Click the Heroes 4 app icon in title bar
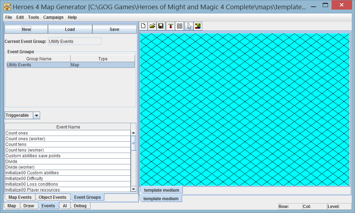 click(7, 6)
